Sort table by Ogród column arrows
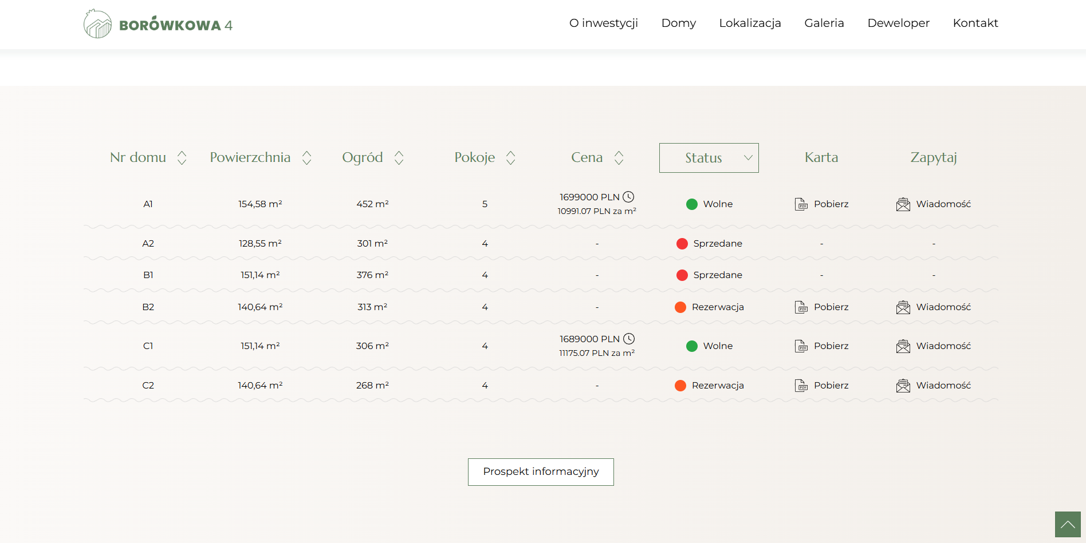Viewport: 1086px width, 543px height. 399,158
